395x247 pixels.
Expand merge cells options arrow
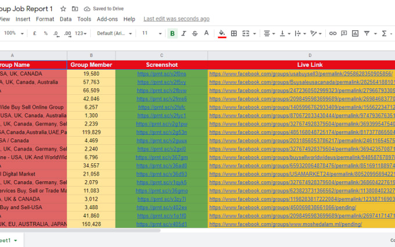click(254, 34)
